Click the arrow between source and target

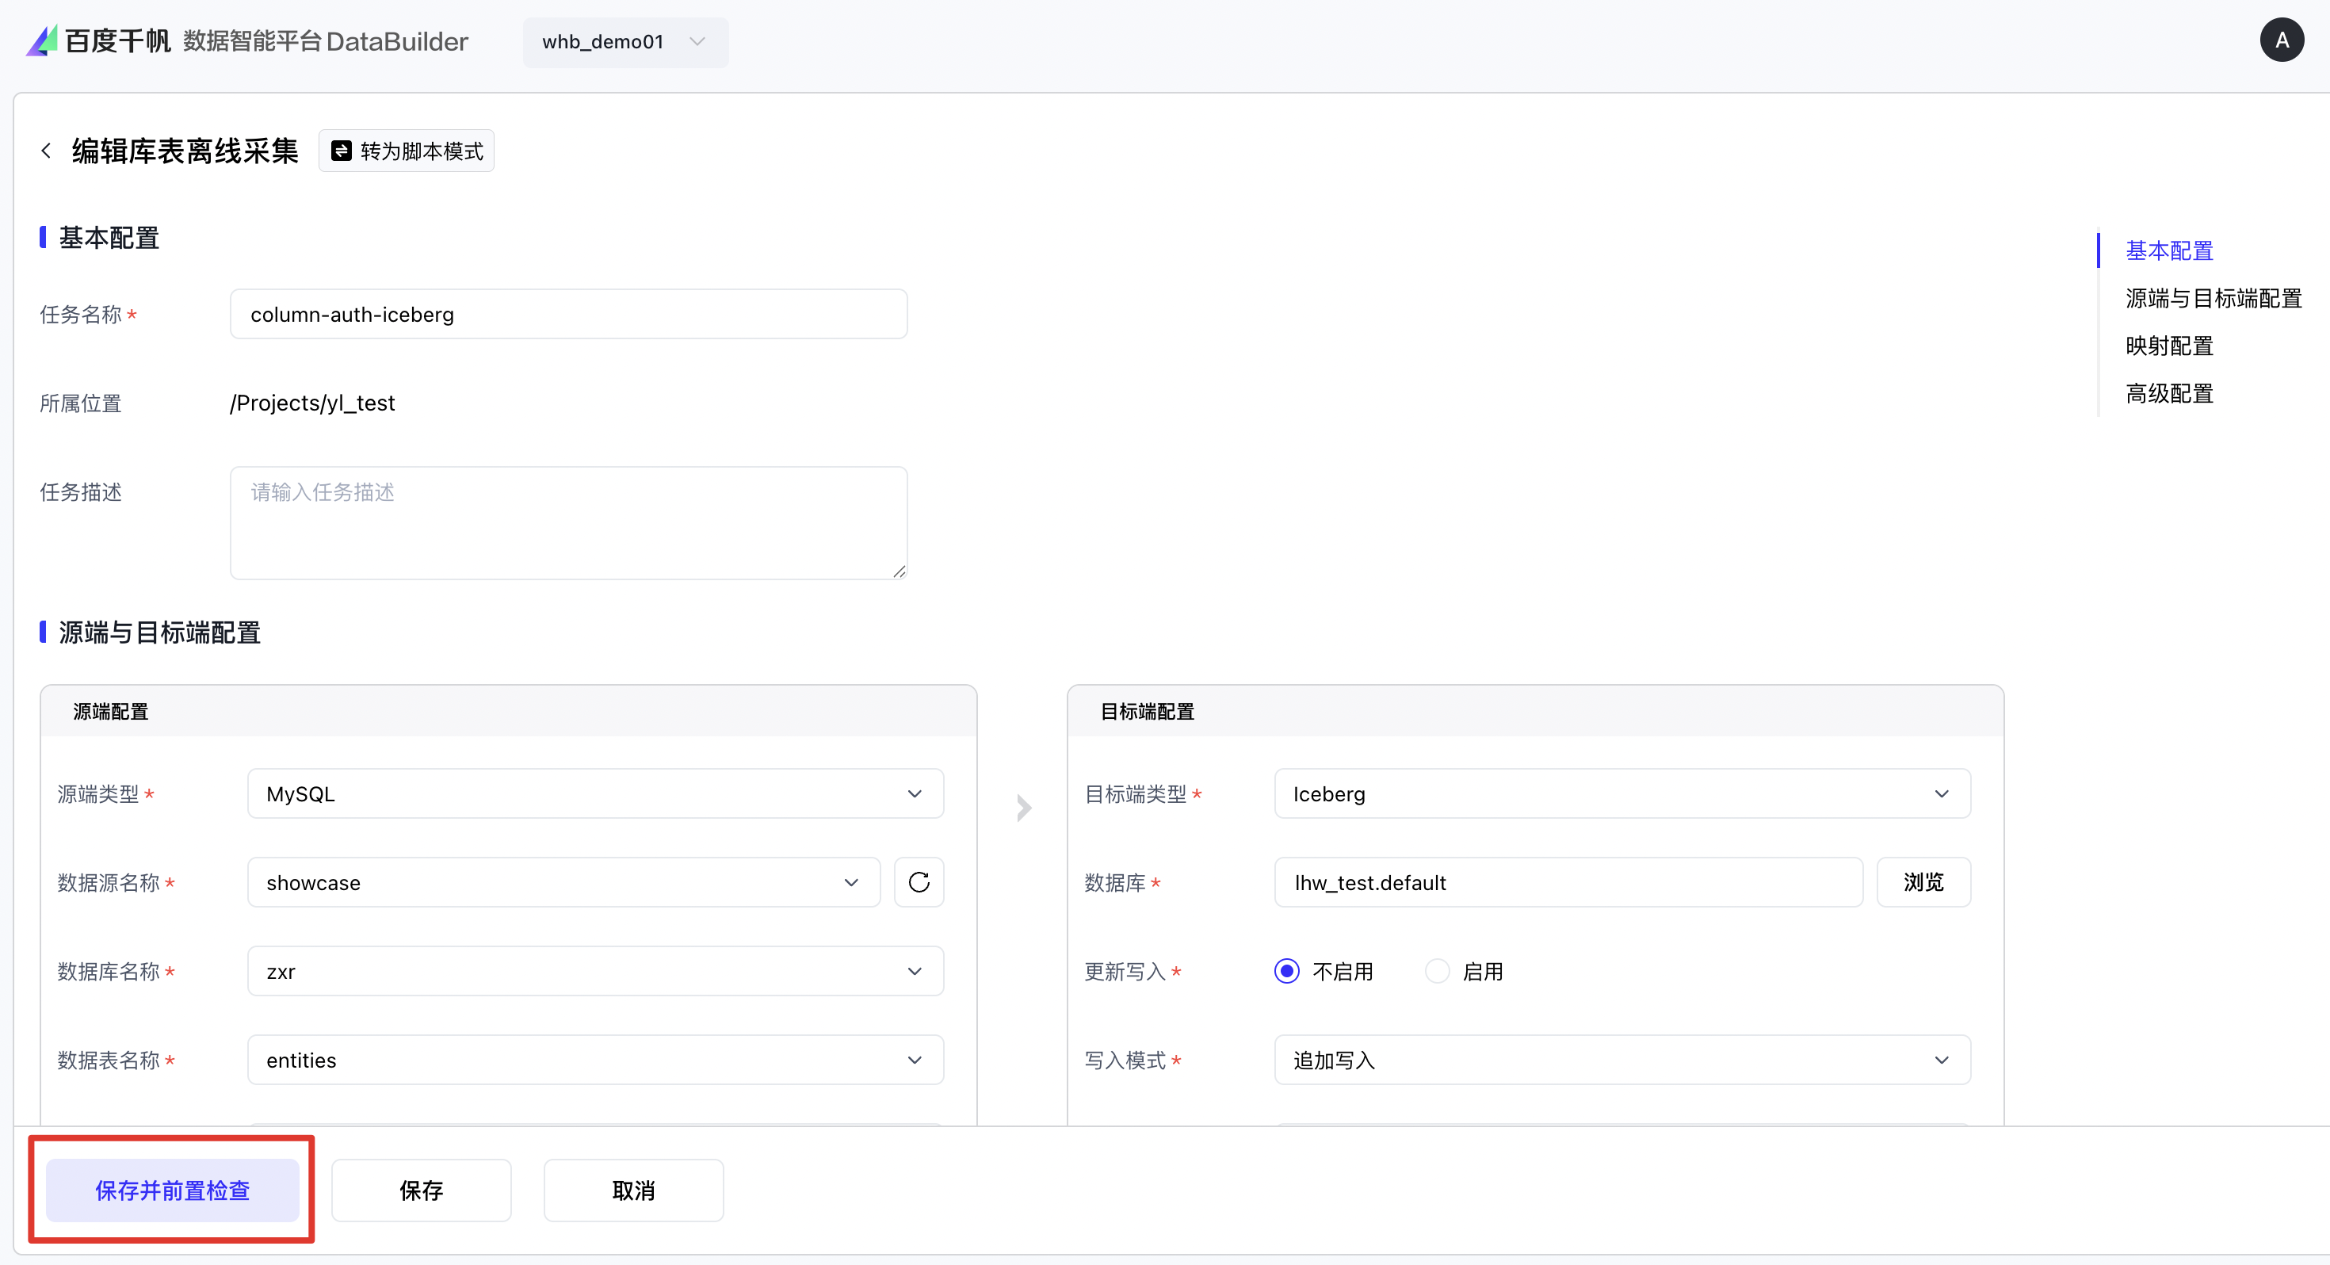[x=1023, y=807]
